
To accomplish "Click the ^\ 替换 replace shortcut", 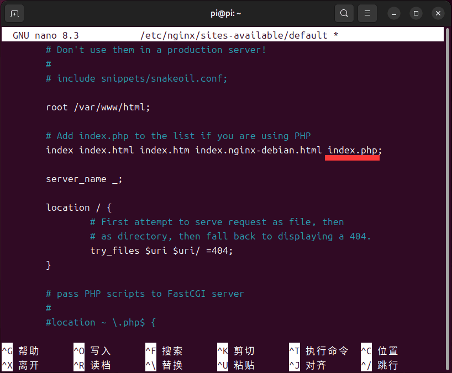I will pyautogui.click(x=164, y=365).
